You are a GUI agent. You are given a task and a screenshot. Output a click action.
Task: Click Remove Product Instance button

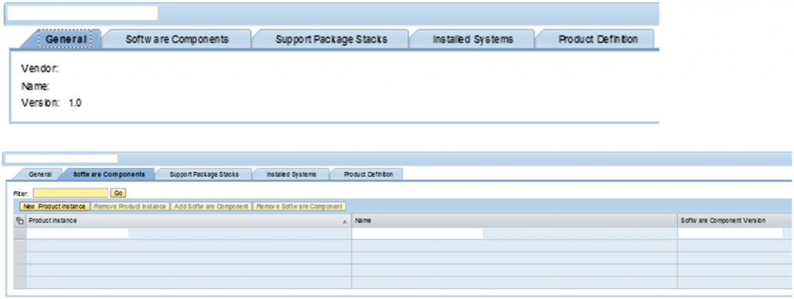pyautogui.click(x=130, y=206)
